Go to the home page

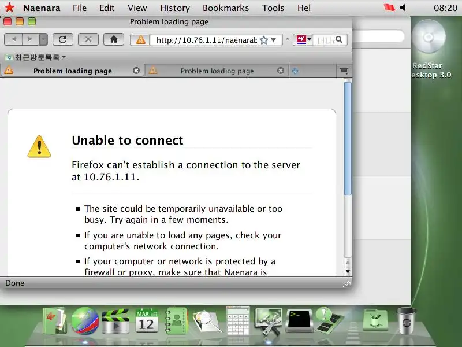click(x=114, y=39)
